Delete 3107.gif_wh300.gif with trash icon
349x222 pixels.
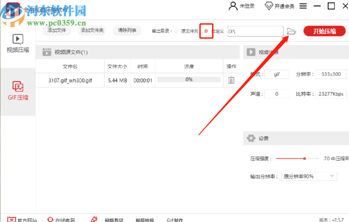(231, 80)
